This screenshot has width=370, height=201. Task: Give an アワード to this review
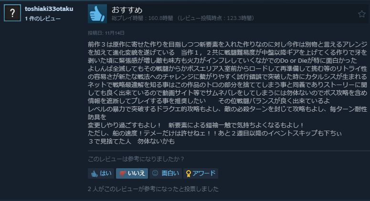click(x=201, y=173)
